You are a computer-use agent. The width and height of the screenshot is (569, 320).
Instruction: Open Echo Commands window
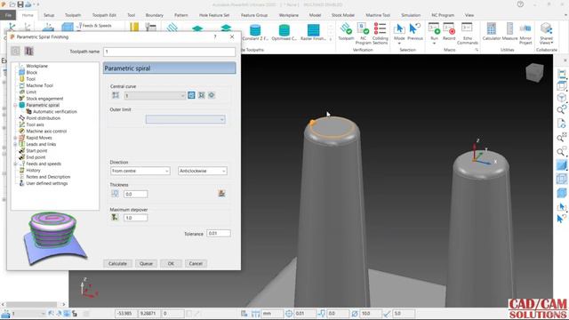[x=468, y=34]
